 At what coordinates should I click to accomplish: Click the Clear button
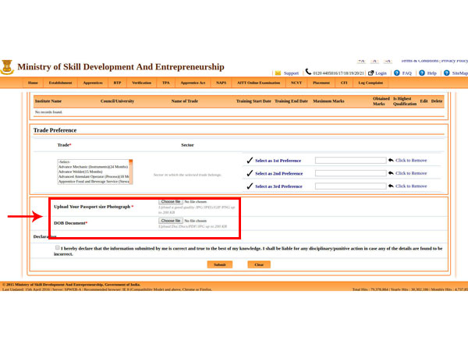[259, 264]
